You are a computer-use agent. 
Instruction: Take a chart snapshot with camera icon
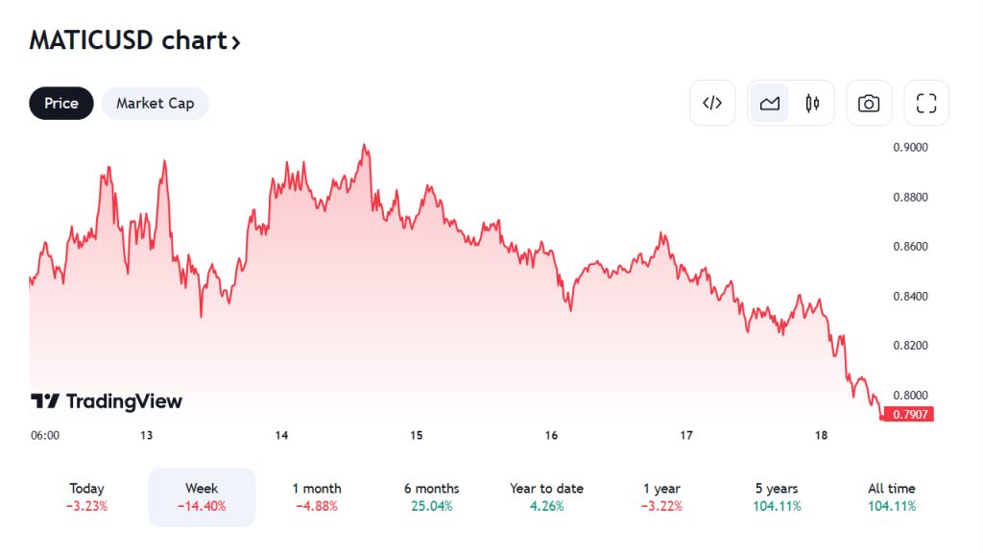(x=869, y=103)
